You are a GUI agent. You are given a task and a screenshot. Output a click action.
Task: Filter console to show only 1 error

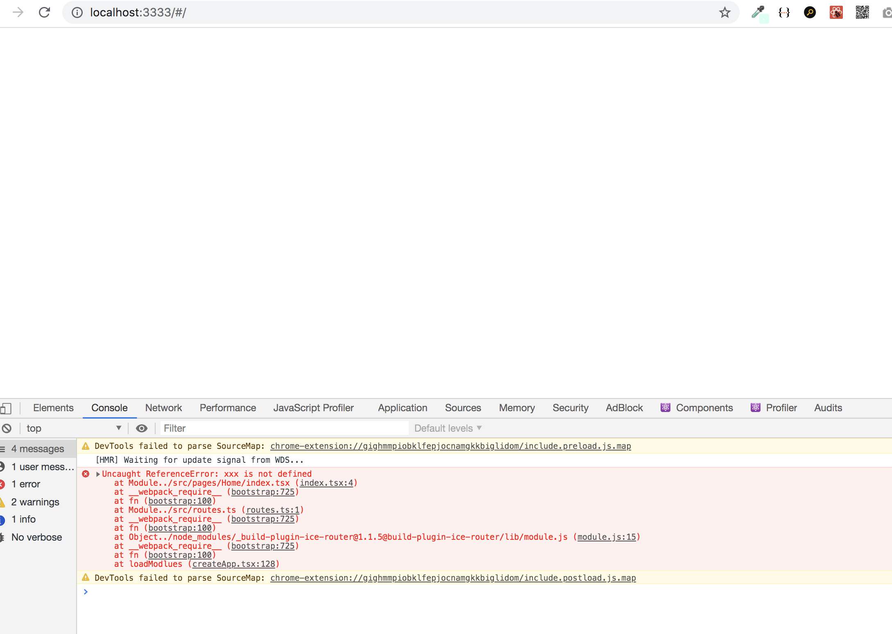tap(26, 484)
